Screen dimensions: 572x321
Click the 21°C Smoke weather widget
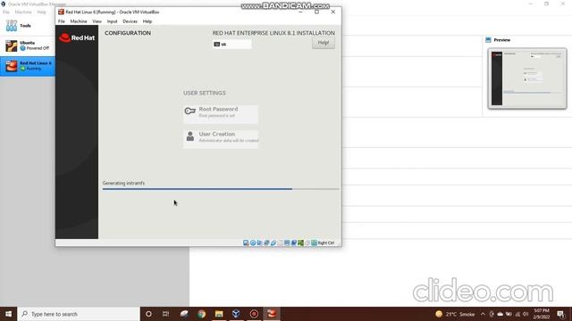(455, 314)
